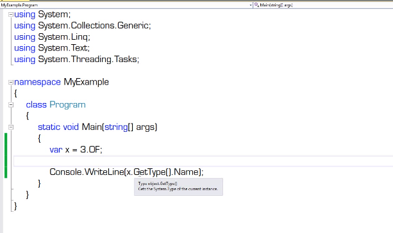Click the 'Name' property after GetType()
Viewport: 393px width, 233px height.
pyautogui.click(x=186, y=172)
